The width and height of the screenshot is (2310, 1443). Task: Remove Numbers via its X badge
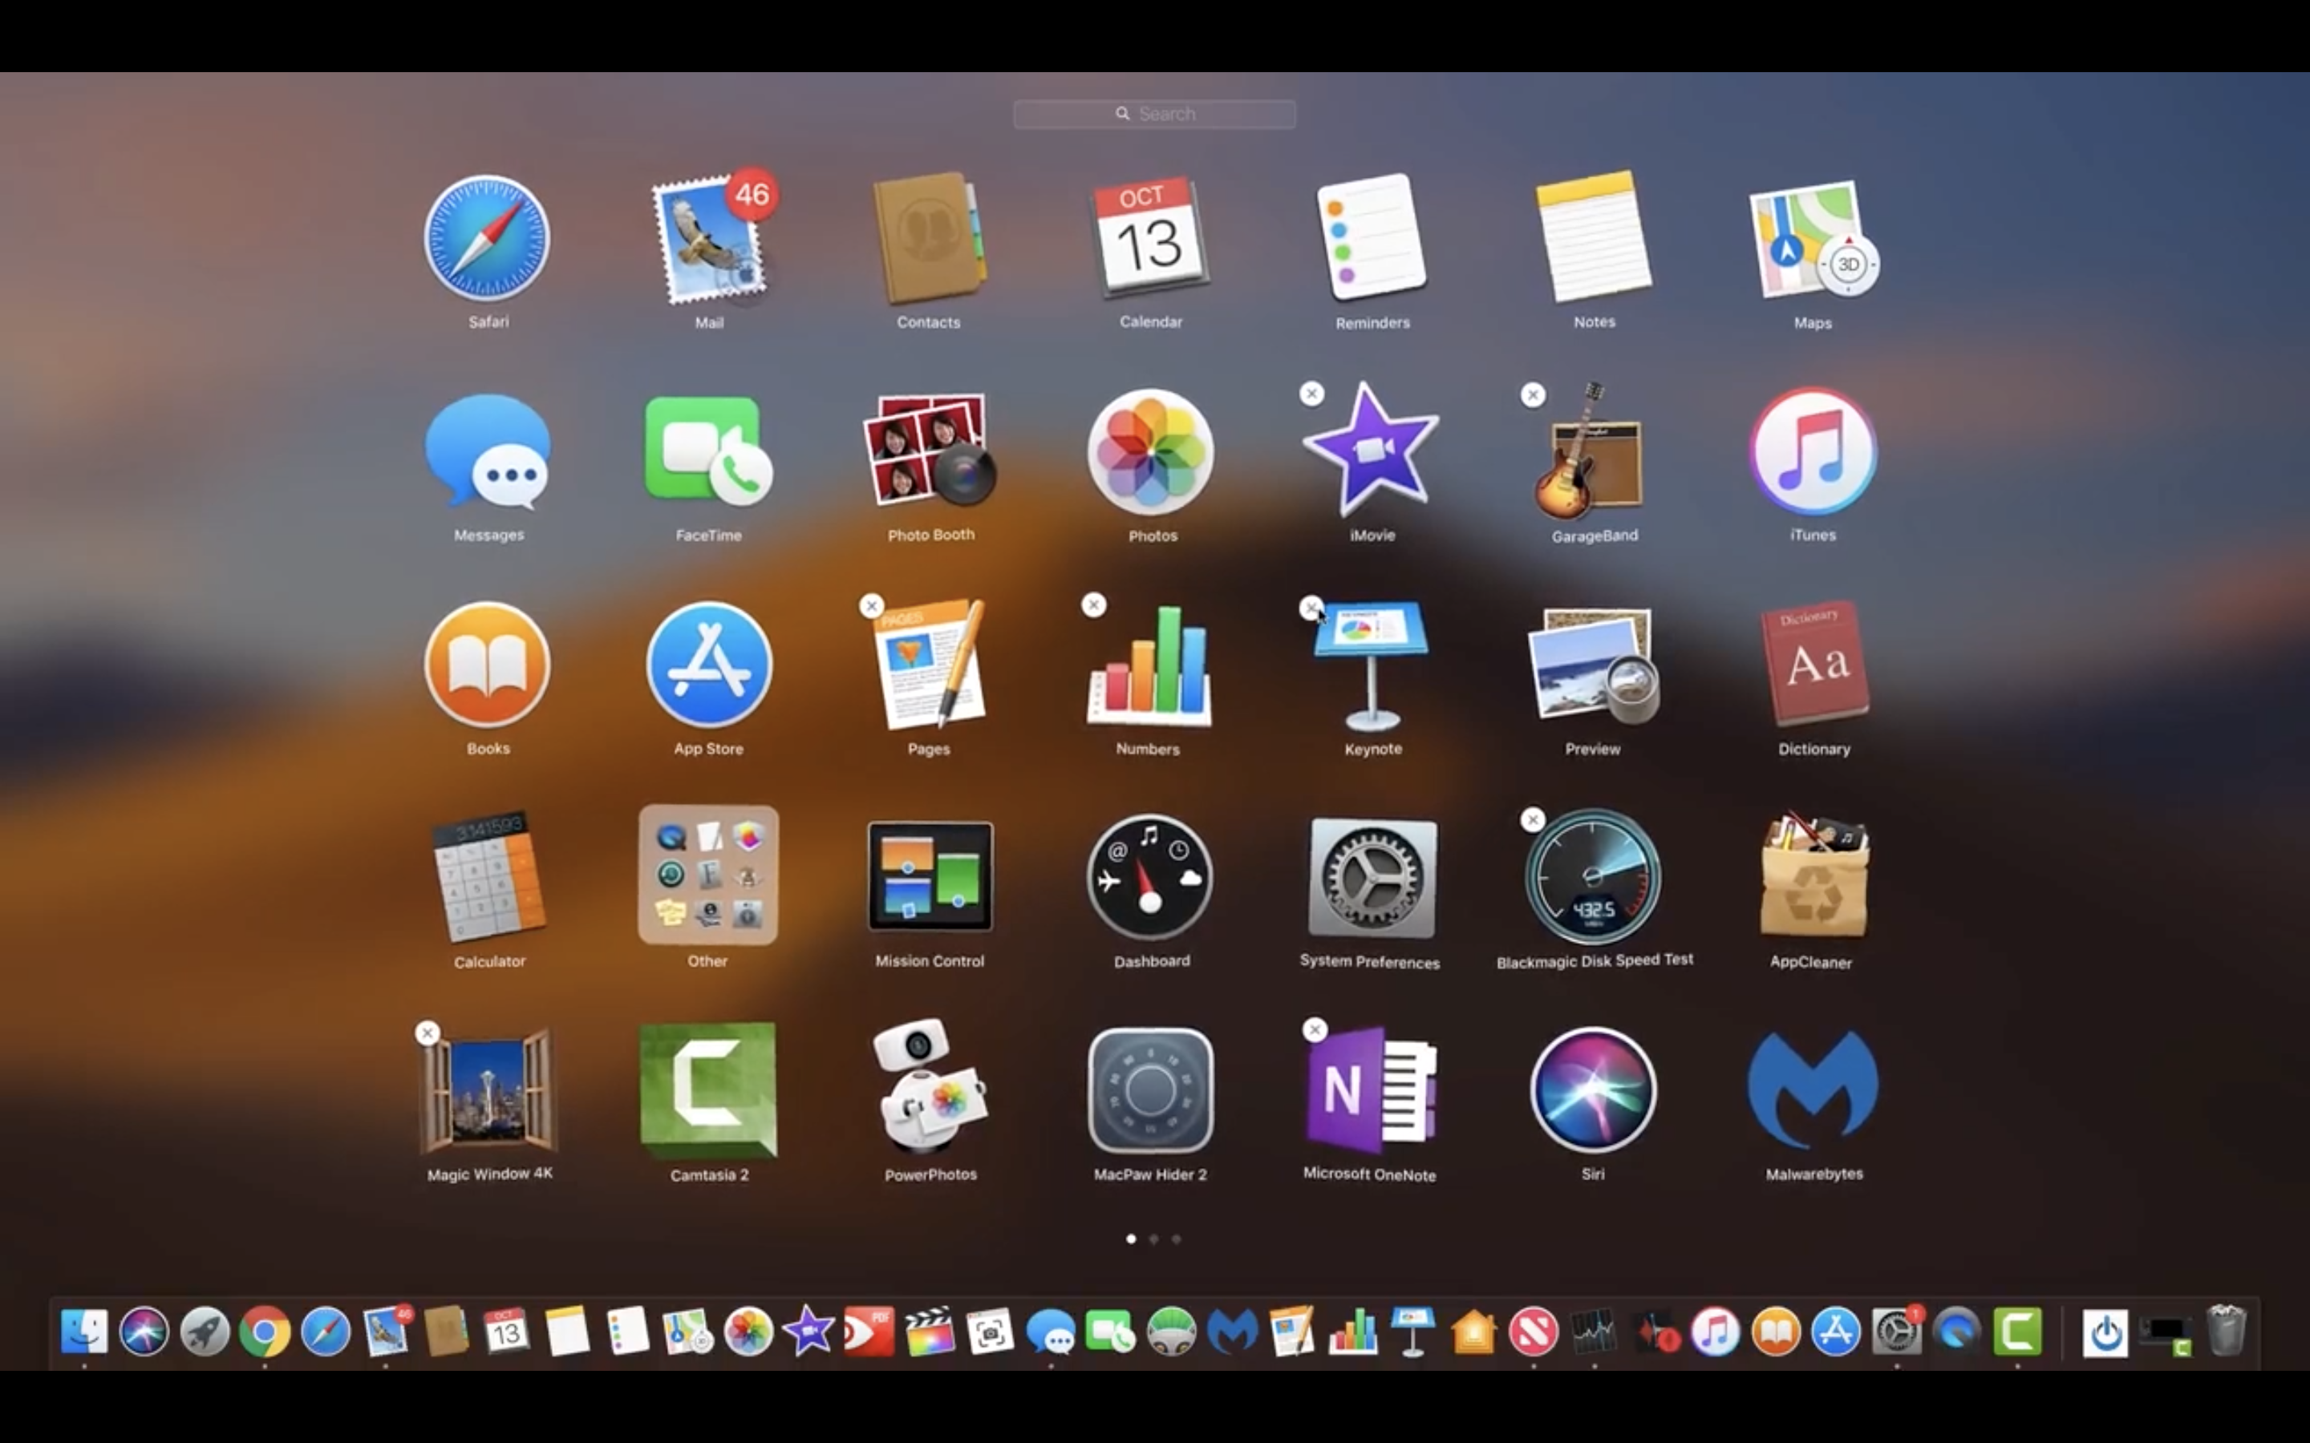point(1094,605)
